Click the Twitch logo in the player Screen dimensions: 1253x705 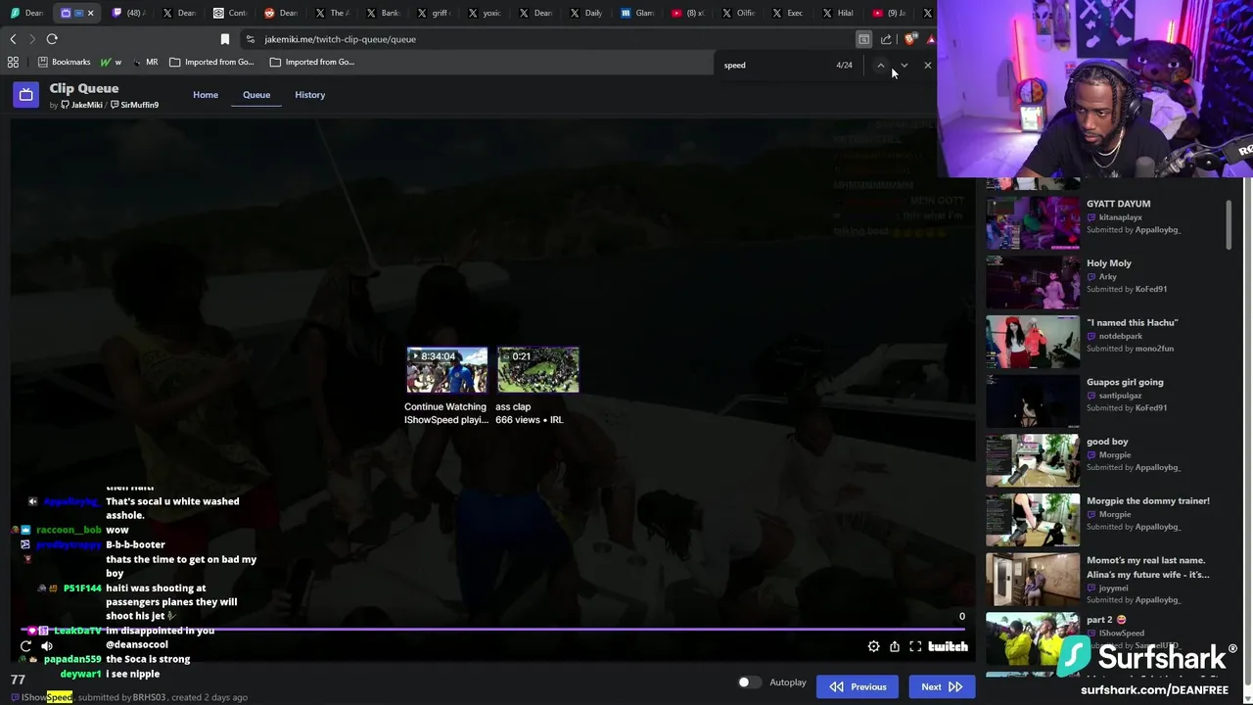948,646
